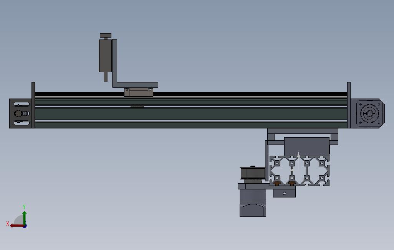Select the knob cap on top of the cylinder
394x250 pixels.
point(106,35)
